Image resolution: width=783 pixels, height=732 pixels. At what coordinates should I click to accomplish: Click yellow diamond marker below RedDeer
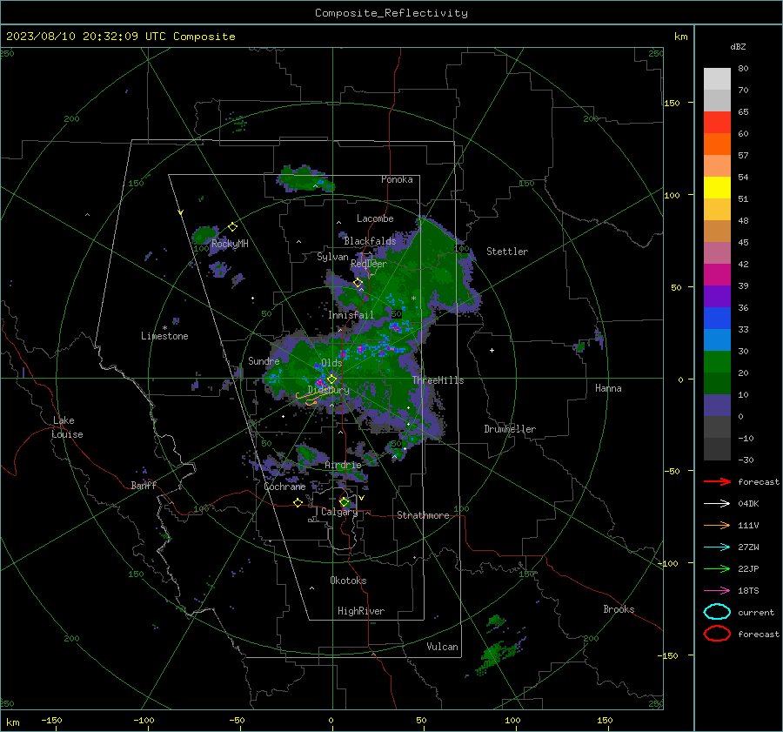[x=358, y=283]
